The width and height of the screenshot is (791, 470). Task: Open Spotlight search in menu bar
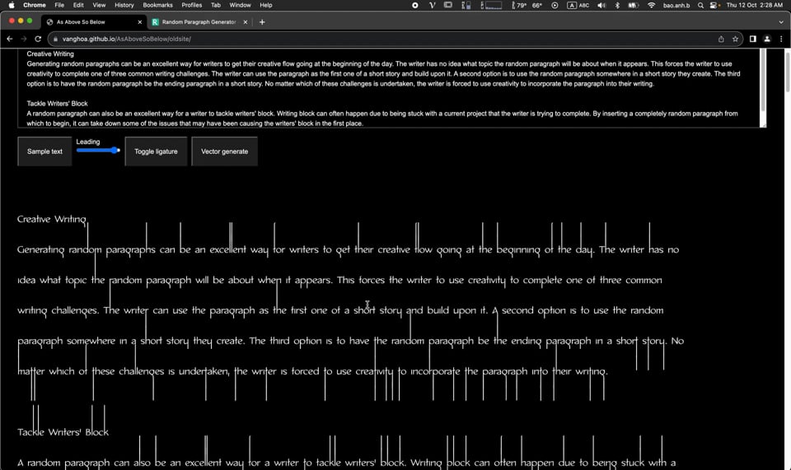[700, 5]
